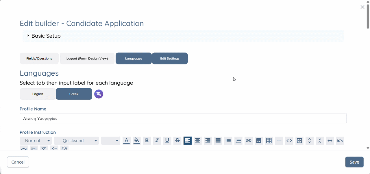This screenshot has width=370, height=174.
Task: Close the Edit builder dialog
Action: click(x=362, y=7)
